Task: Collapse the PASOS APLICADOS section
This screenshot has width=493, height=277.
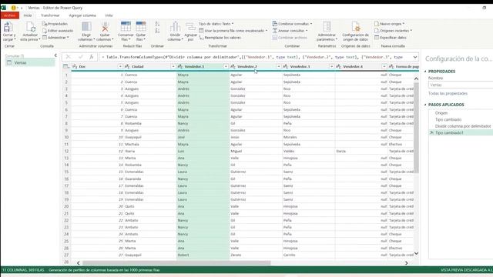Action: (x=425, y=105)
